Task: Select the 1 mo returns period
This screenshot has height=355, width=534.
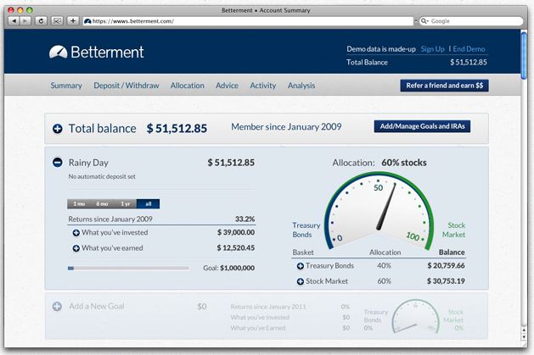Action: pyautogui.click(x=79, y=204)
